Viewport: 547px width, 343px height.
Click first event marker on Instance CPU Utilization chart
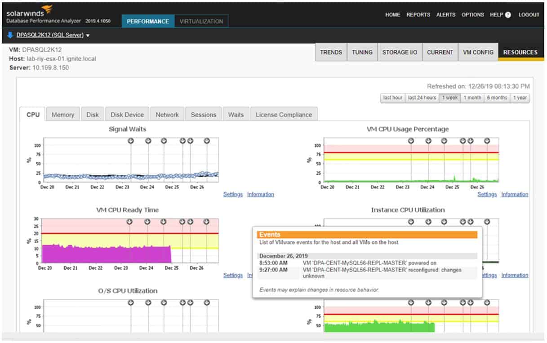click(411, 222)
